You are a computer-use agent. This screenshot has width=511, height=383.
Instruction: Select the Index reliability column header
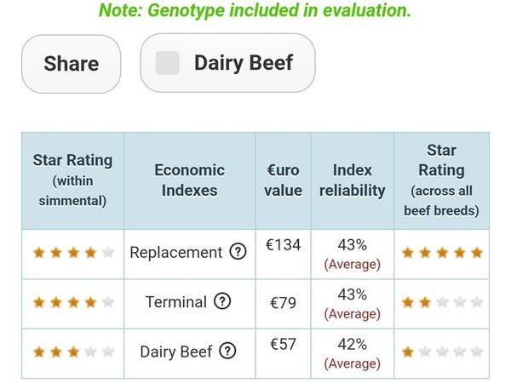(x=353, y=180)
